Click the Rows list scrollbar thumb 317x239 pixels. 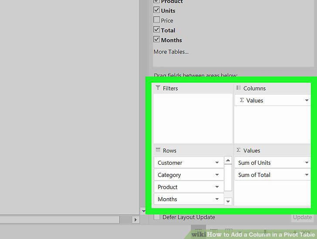point(228,177)
